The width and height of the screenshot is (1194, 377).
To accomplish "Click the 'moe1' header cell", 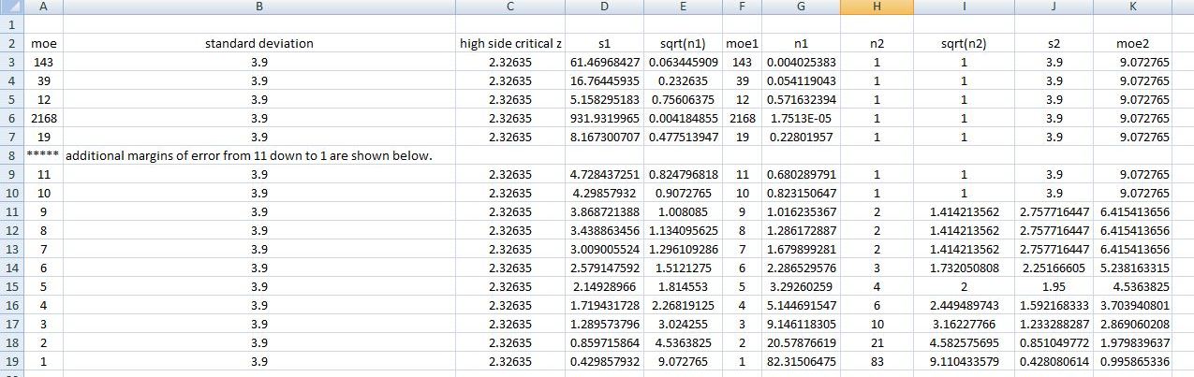I will coord(742,43).
